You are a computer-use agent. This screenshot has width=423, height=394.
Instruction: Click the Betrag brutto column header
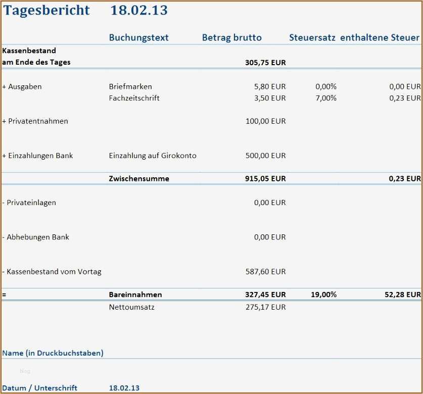tap(232, 37)
